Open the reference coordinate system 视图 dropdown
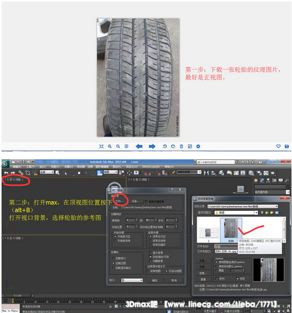292x313 pixels. [x=110, y=172]
